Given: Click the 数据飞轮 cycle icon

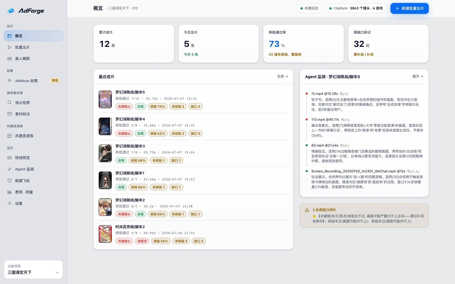Looking at the screenshot, I should 9,181.
